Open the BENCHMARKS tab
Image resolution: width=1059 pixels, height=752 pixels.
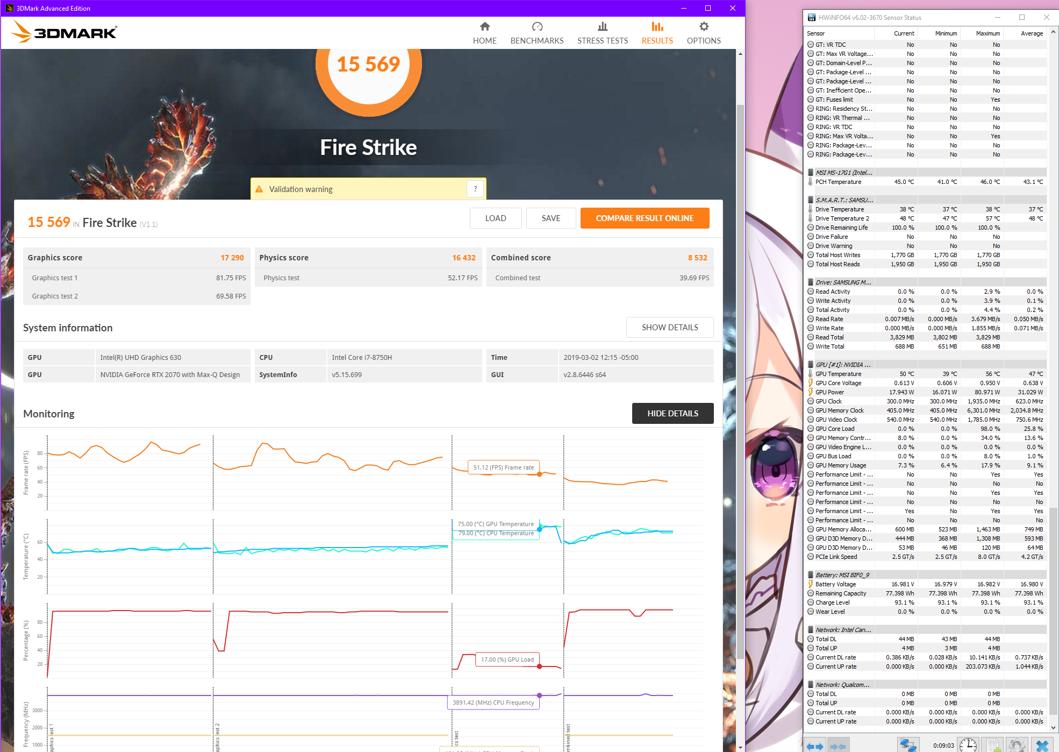click(537, 33)
